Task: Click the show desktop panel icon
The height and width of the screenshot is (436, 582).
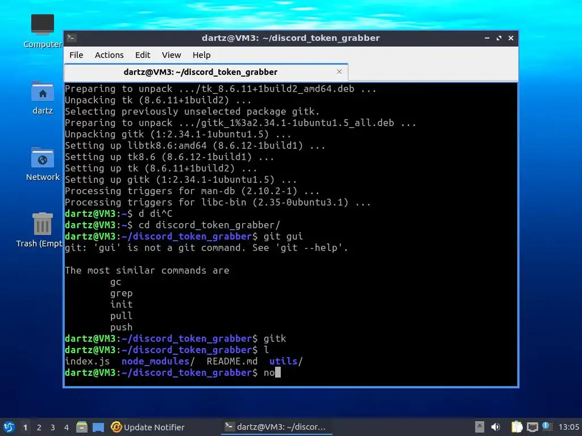Action: click(98, 427)
